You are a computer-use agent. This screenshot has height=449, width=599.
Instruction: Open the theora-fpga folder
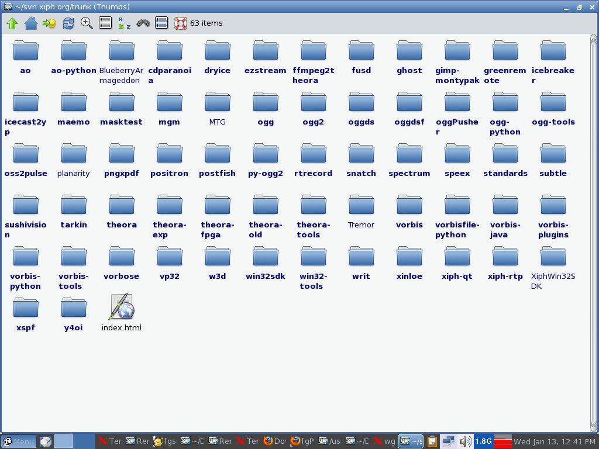pos(218,216)
